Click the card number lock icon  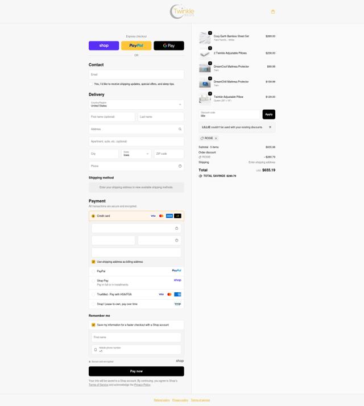click(176, 229)
